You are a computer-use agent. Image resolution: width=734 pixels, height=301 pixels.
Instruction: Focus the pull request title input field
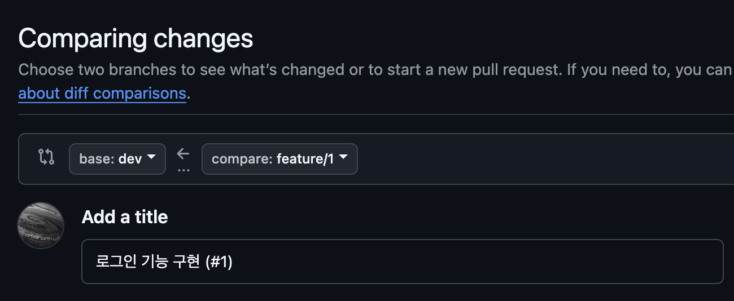pyautogui.click(x=402, y=262)
